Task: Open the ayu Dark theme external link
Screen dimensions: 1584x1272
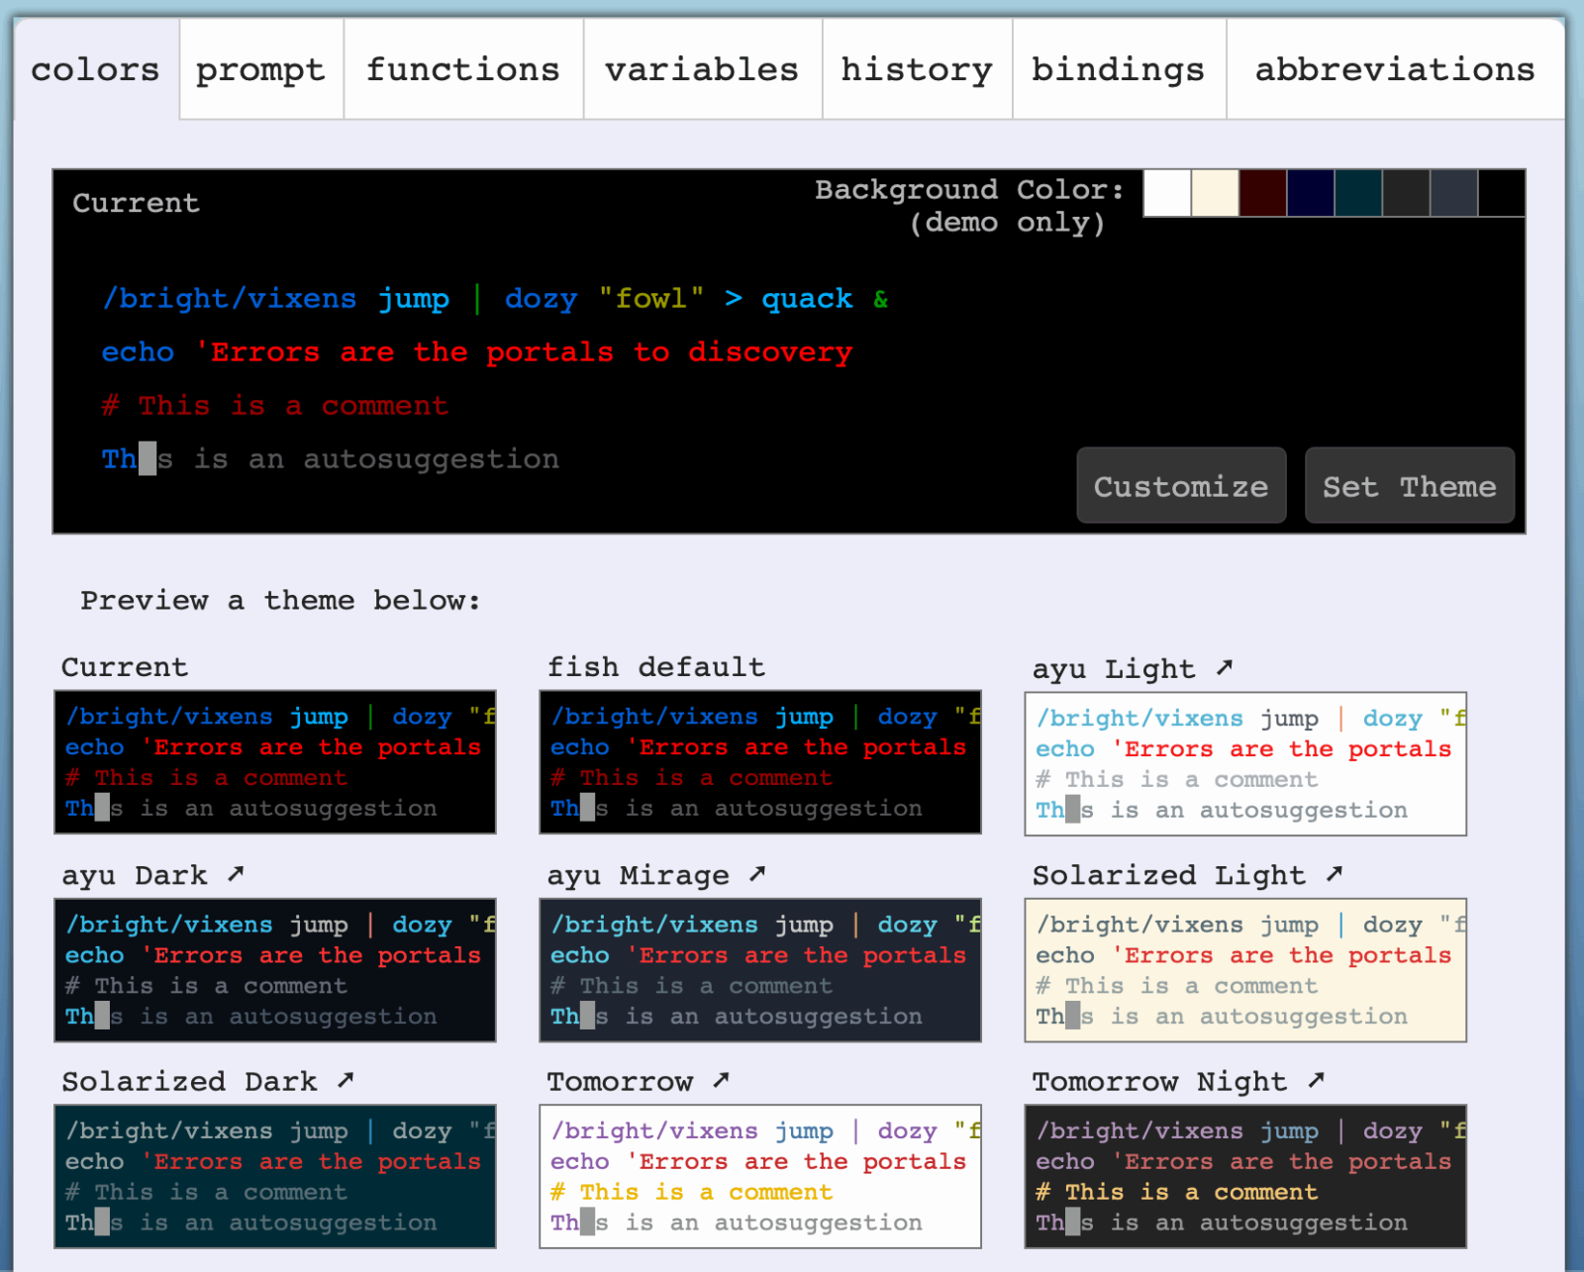Action: tap(237, 874)
